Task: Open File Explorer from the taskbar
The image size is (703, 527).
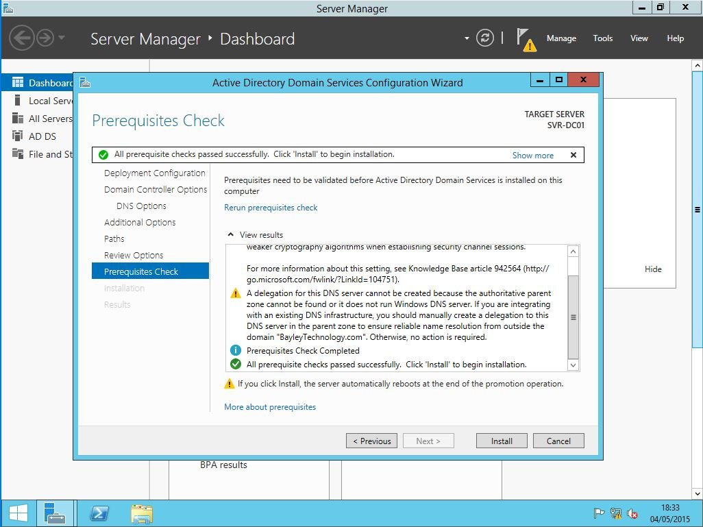Action: tap(142, 513)
